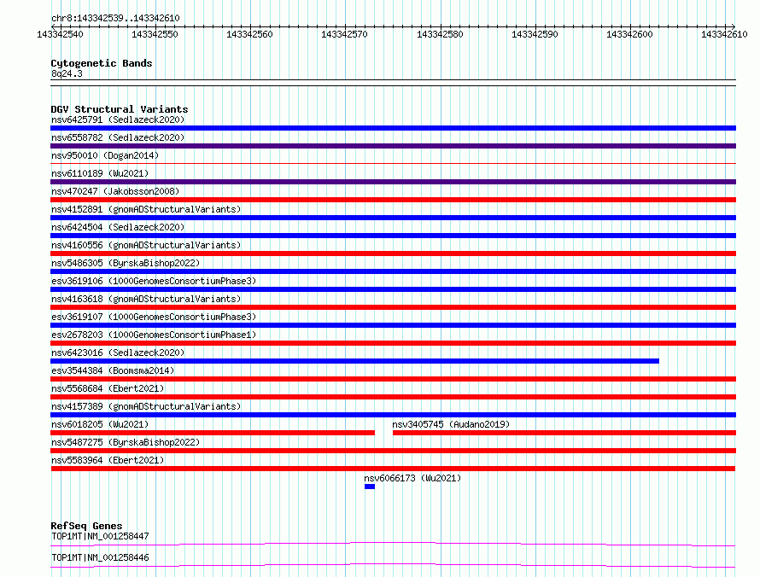Click ruler position 143342590
Viewport: 760px width, 577px height.
(535, 34)
